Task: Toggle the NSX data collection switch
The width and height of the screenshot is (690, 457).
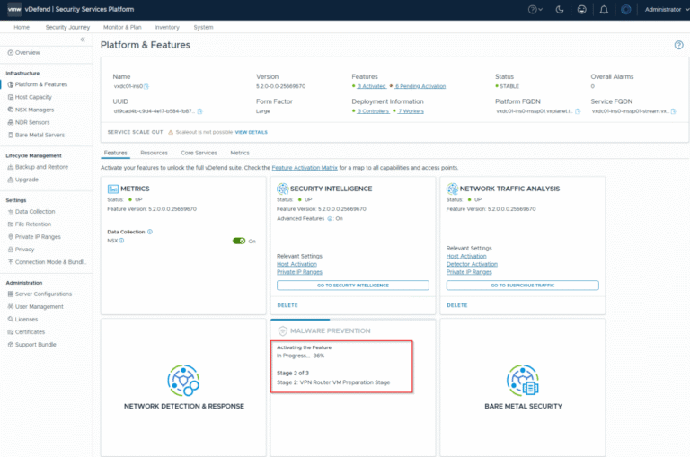Action: [239, 241]
